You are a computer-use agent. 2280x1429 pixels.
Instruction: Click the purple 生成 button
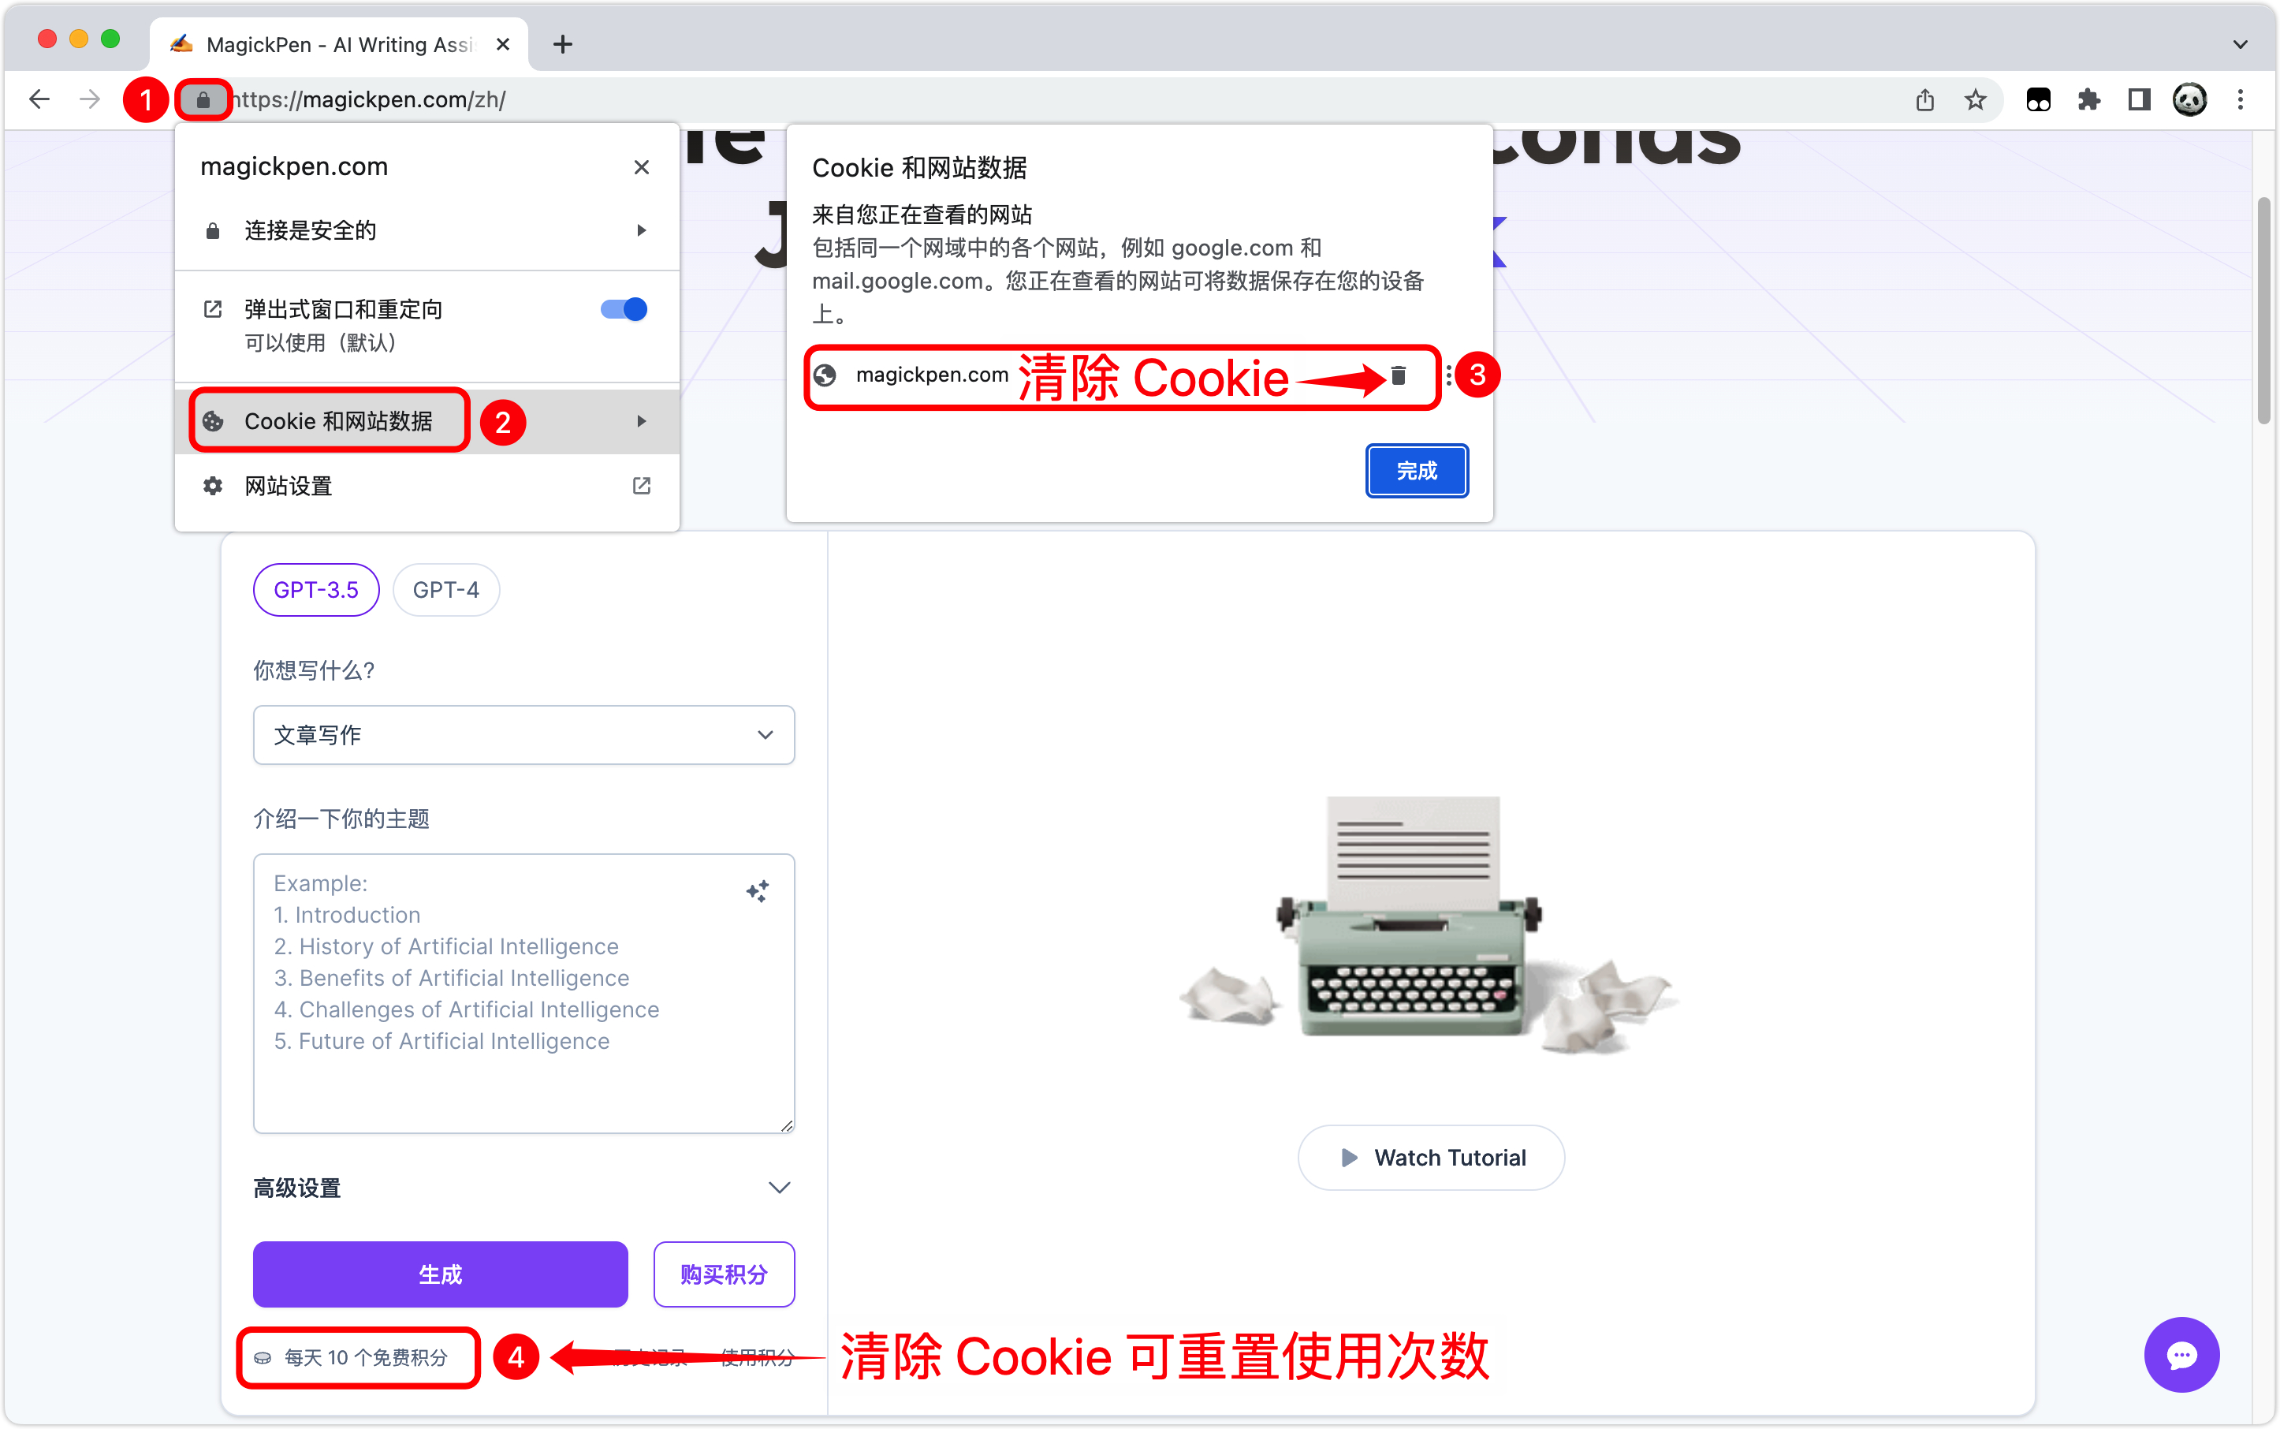click(441, 1274)
